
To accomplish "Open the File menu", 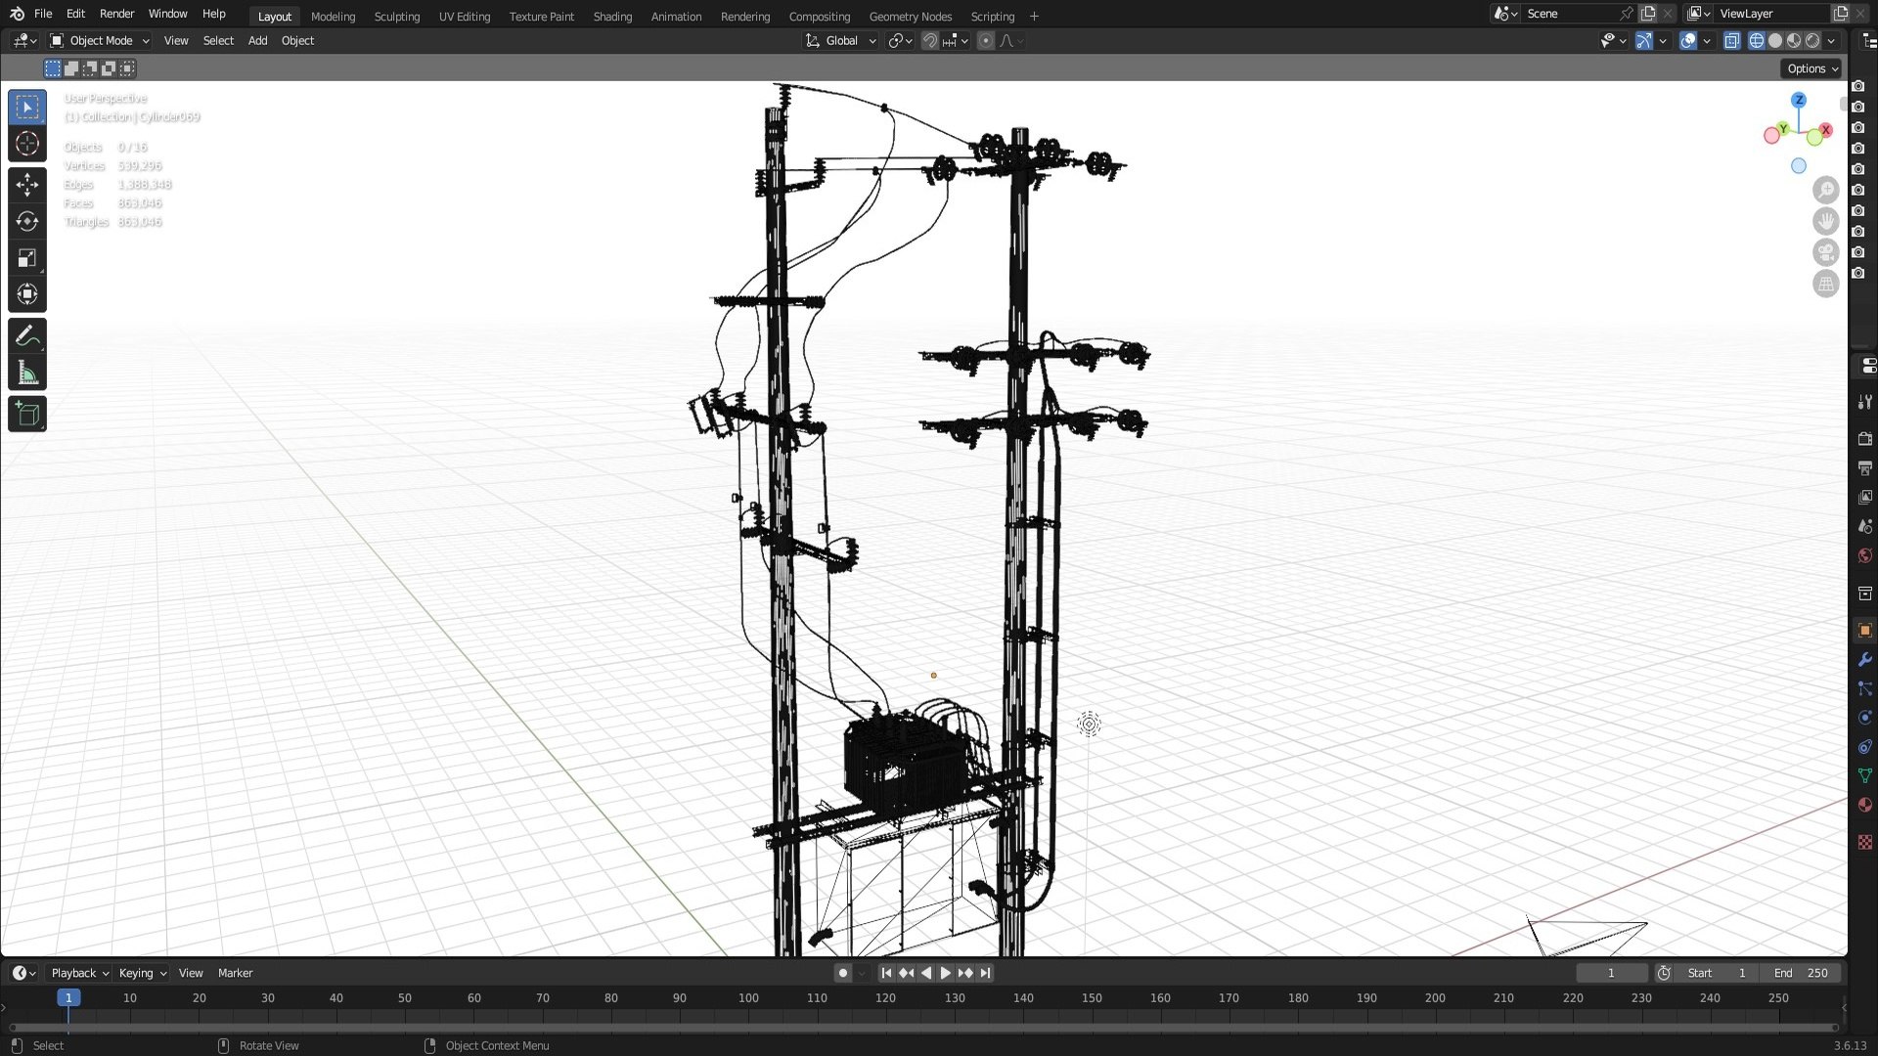I will [43, 14].
